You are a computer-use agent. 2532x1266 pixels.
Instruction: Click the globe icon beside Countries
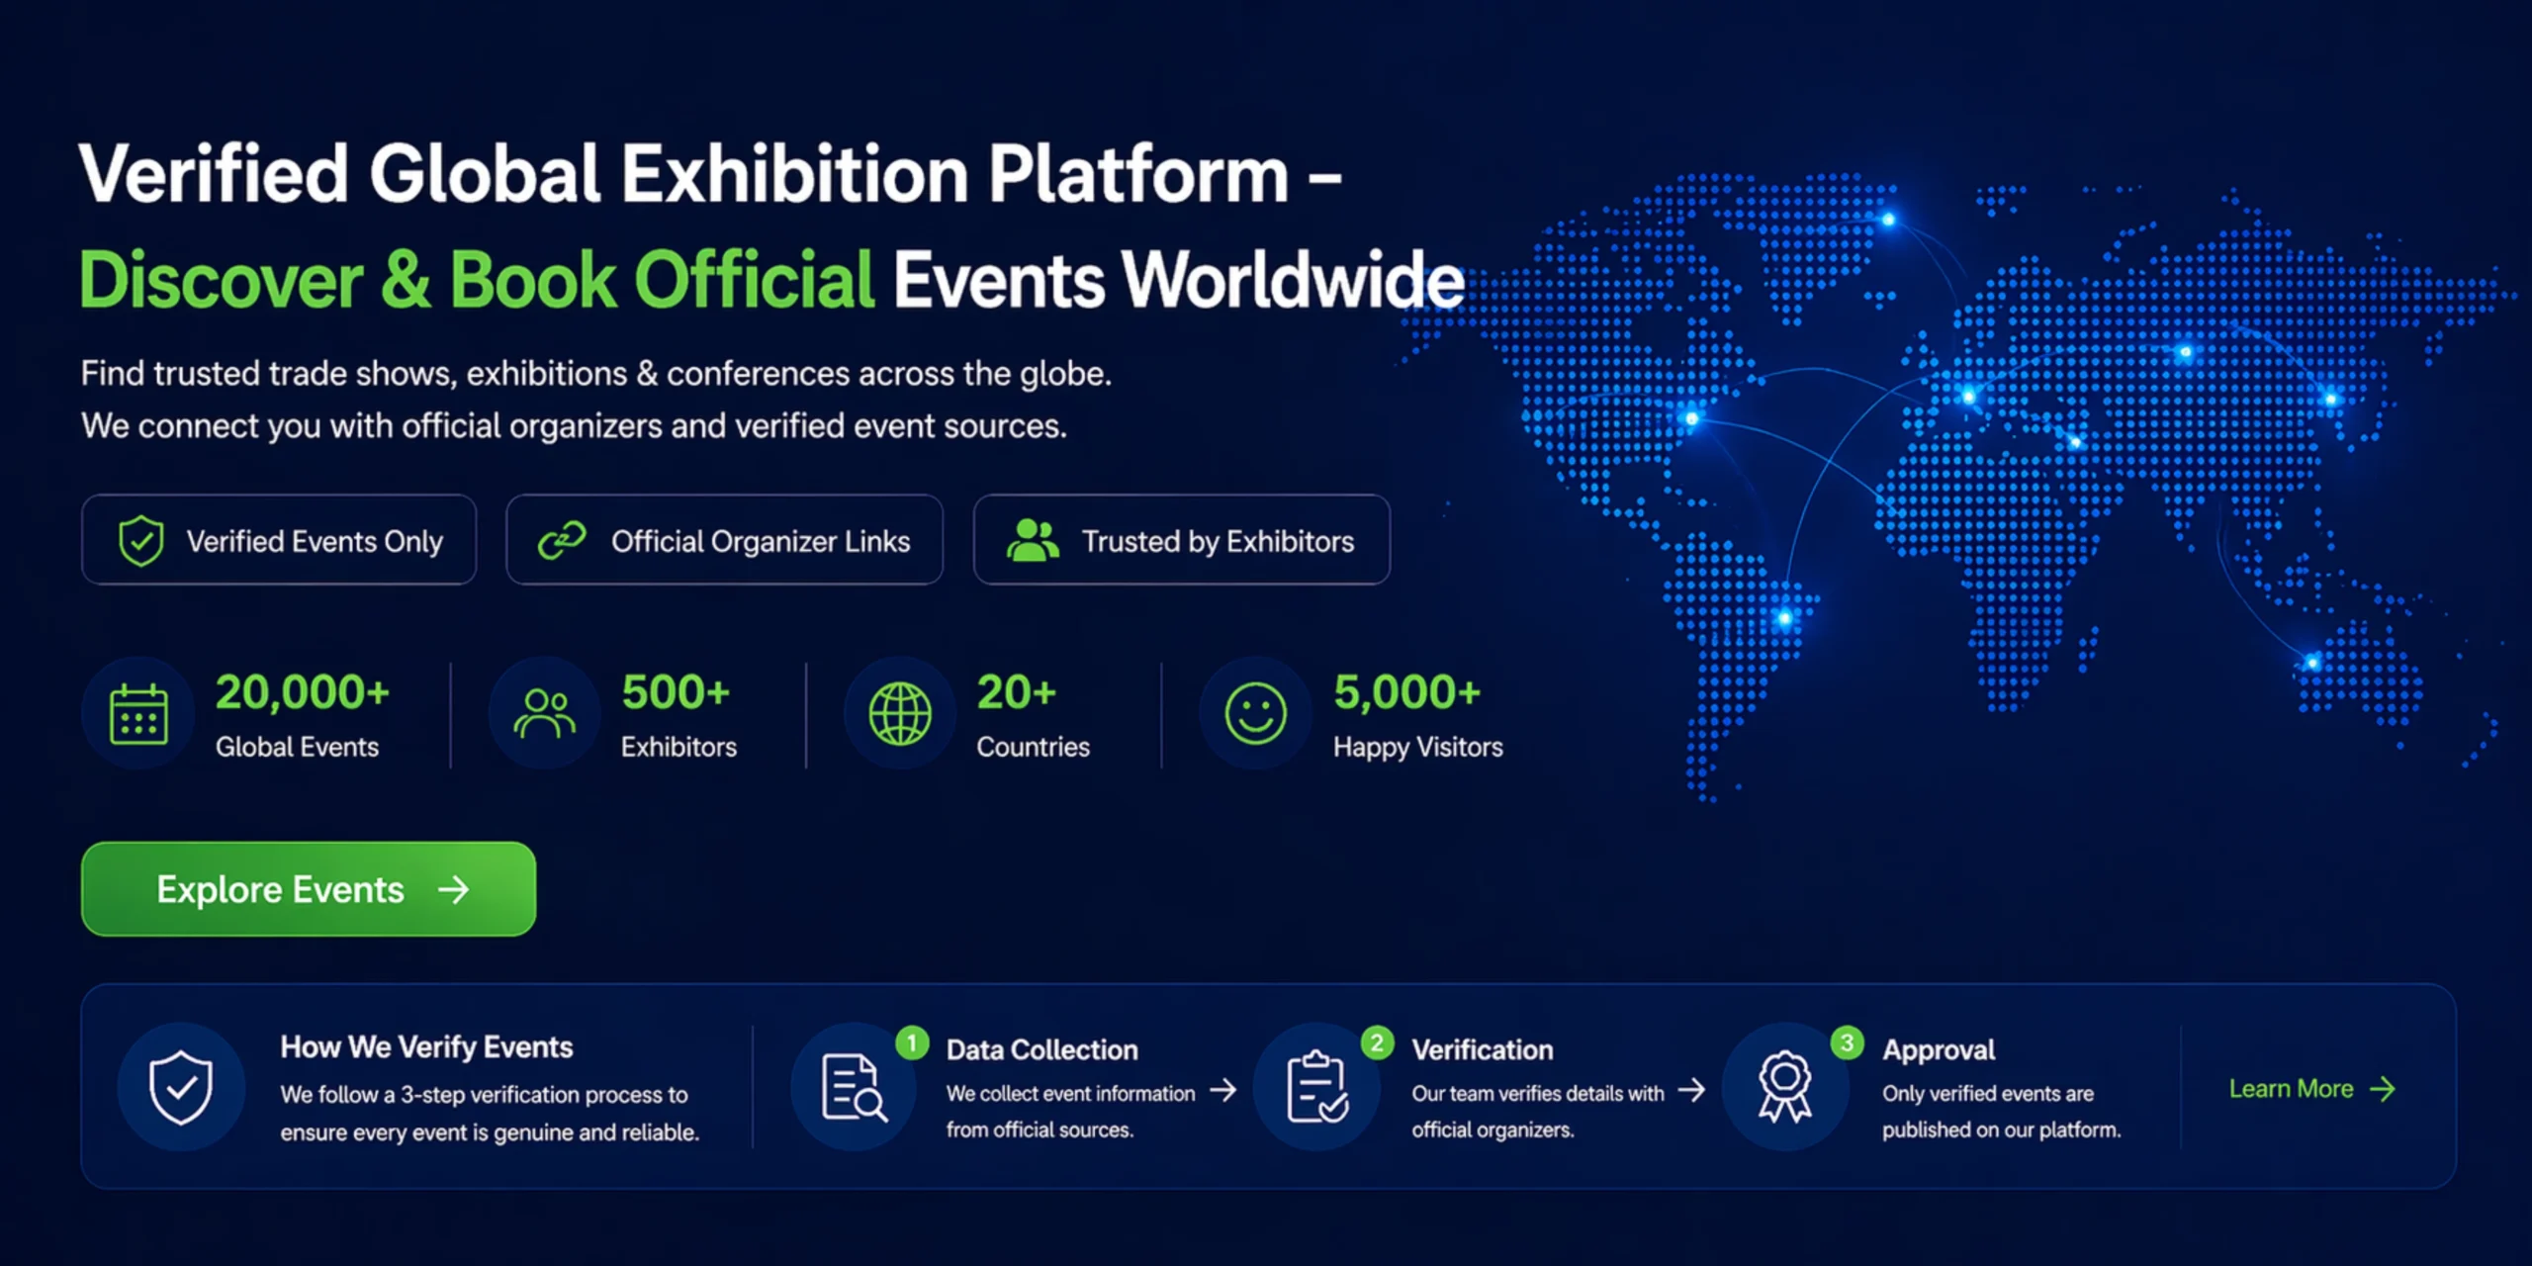click(x=899, y=714)
